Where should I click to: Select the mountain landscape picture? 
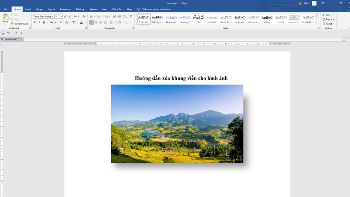177,123
